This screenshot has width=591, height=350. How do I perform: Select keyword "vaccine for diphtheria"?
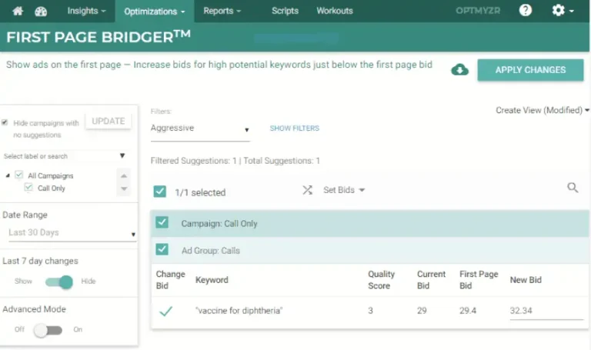[239, 311]
